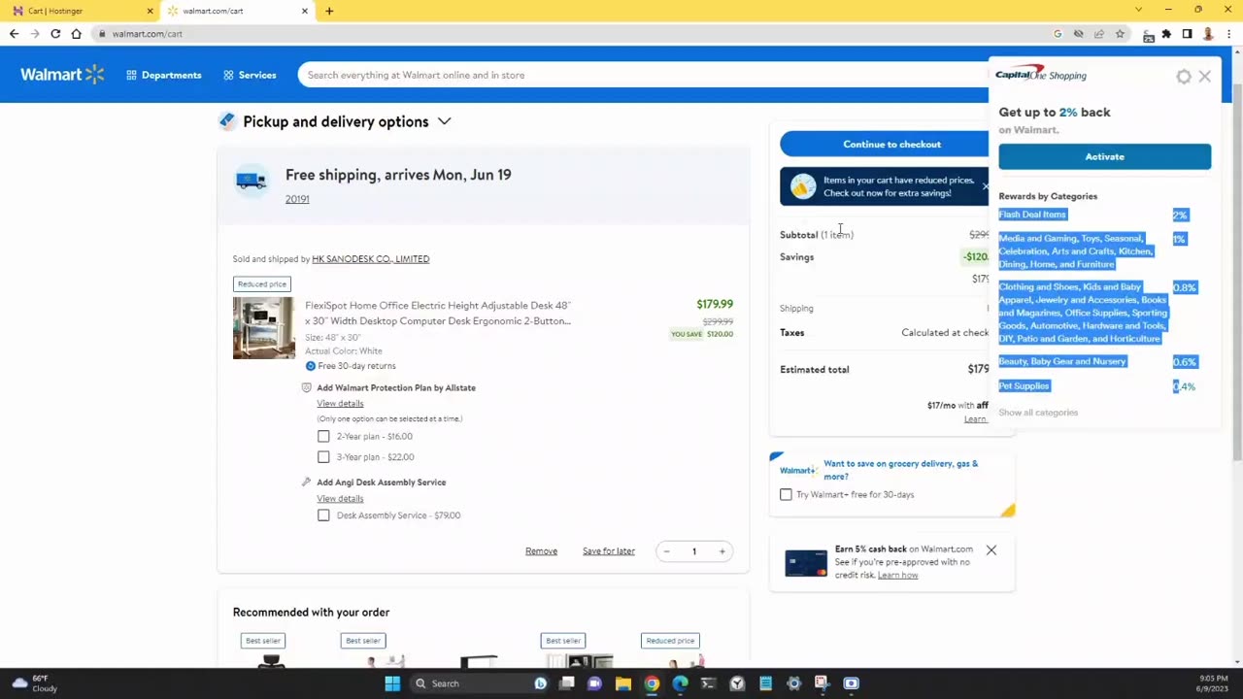Click Pet Supplies reward category

tap(1025, 386)
